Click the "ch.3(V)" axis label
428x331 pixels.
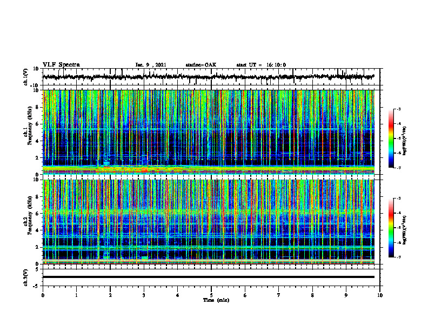pyautogui.click(x=26, y=277)
